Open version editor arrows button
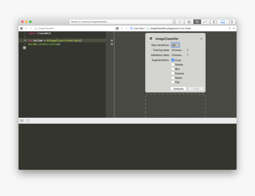 (x=205, y=22)
